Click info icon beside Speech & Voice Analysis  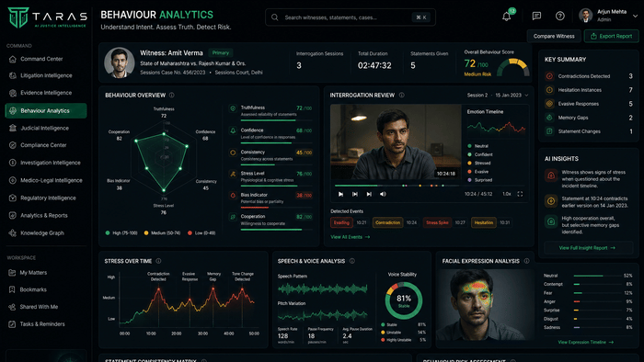click(x=352, y=261)
